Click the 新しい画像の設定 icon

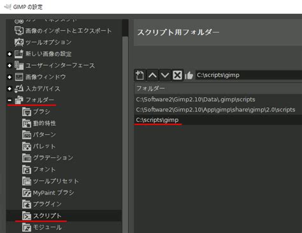(19, 54)
